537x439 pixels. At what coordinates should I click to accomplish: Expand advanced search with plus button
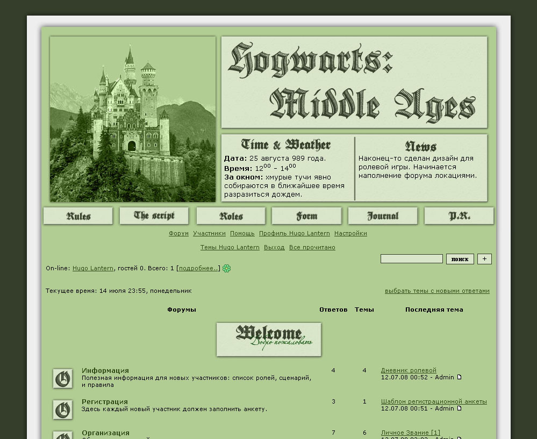[485, 259]
